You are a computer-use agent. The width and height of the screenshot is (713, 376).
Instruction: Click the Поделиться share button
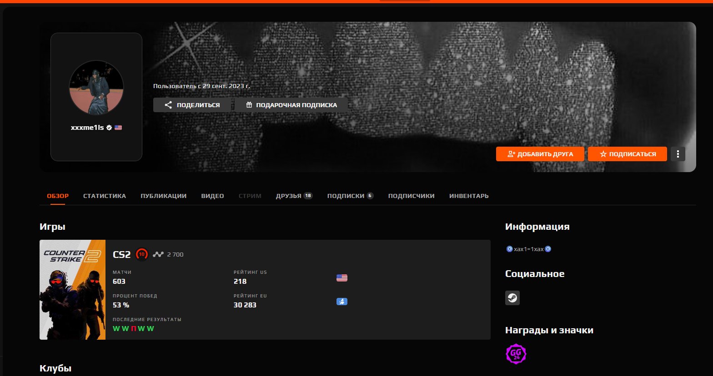tap(192, 105)
